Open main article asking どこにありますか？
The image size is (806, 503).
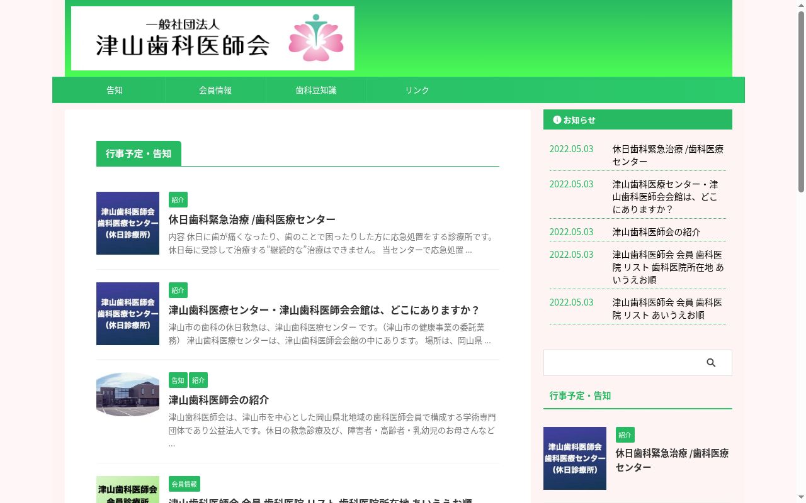[324, 310]
